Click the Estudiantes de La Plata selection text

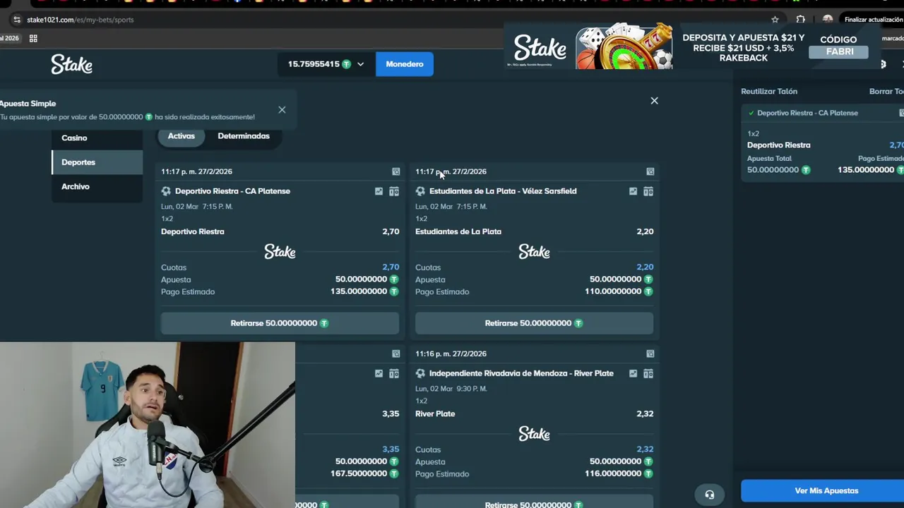click(x=458, y=231)
